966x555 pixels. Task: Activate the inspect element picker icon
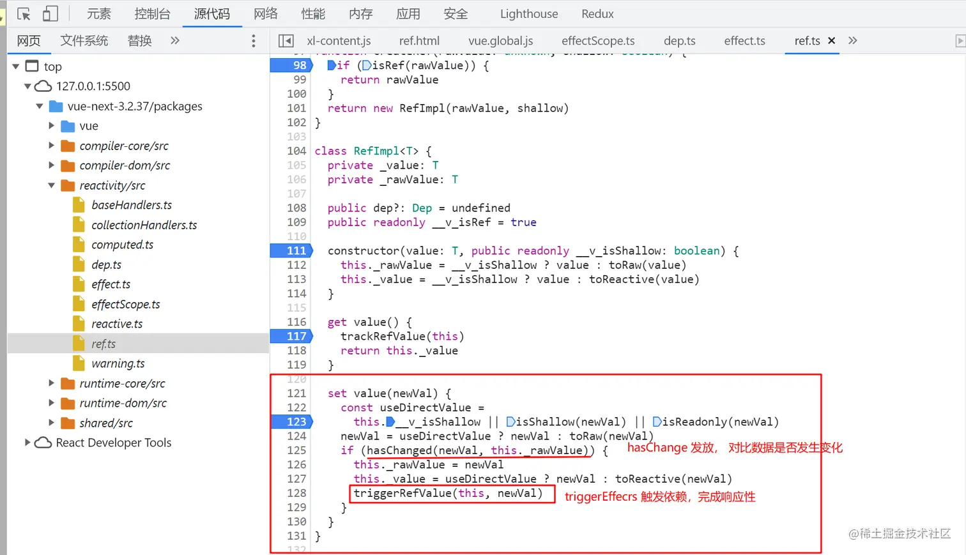pyautogui.click(x=24, y=13)
